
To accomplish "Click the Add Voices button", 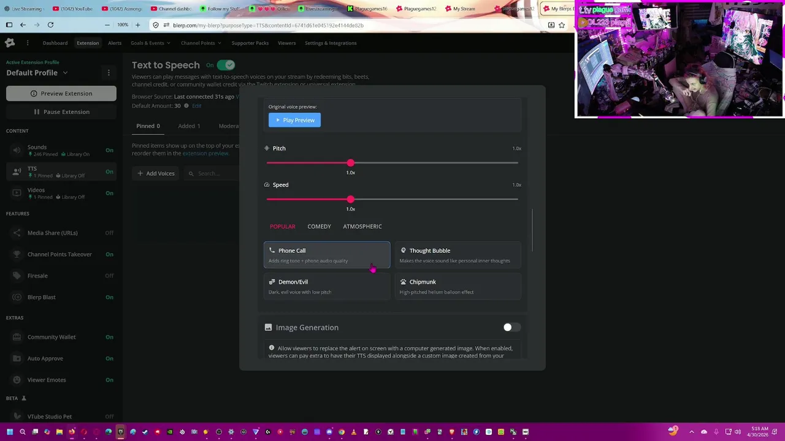I will (x=156, y=173).
